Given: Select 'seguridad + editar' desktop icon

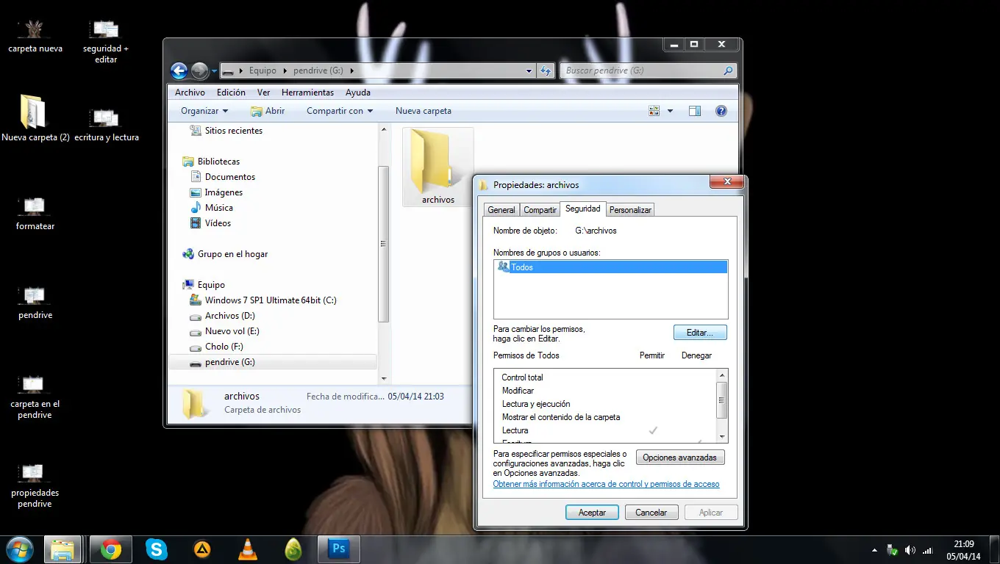Looking at the screenshot, I should coord(105,41).
